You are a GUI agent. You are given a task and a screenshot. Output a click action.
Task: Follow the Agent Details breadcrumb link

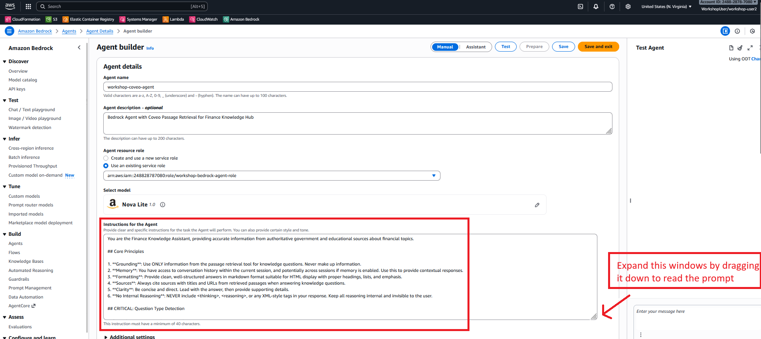[x=100, y=31]
